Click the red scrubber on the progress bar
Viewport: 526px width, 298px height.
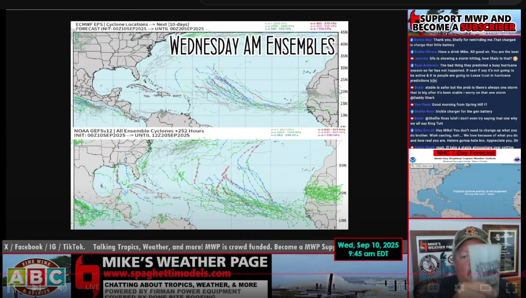tap(524, 274)
